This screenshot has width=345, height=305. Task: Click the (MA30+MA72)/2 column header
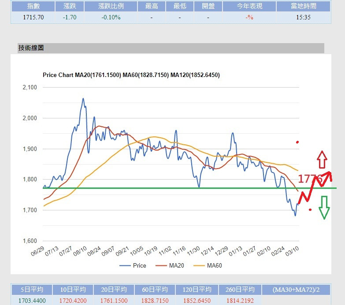pyautogui.click(x=296, y=290)
